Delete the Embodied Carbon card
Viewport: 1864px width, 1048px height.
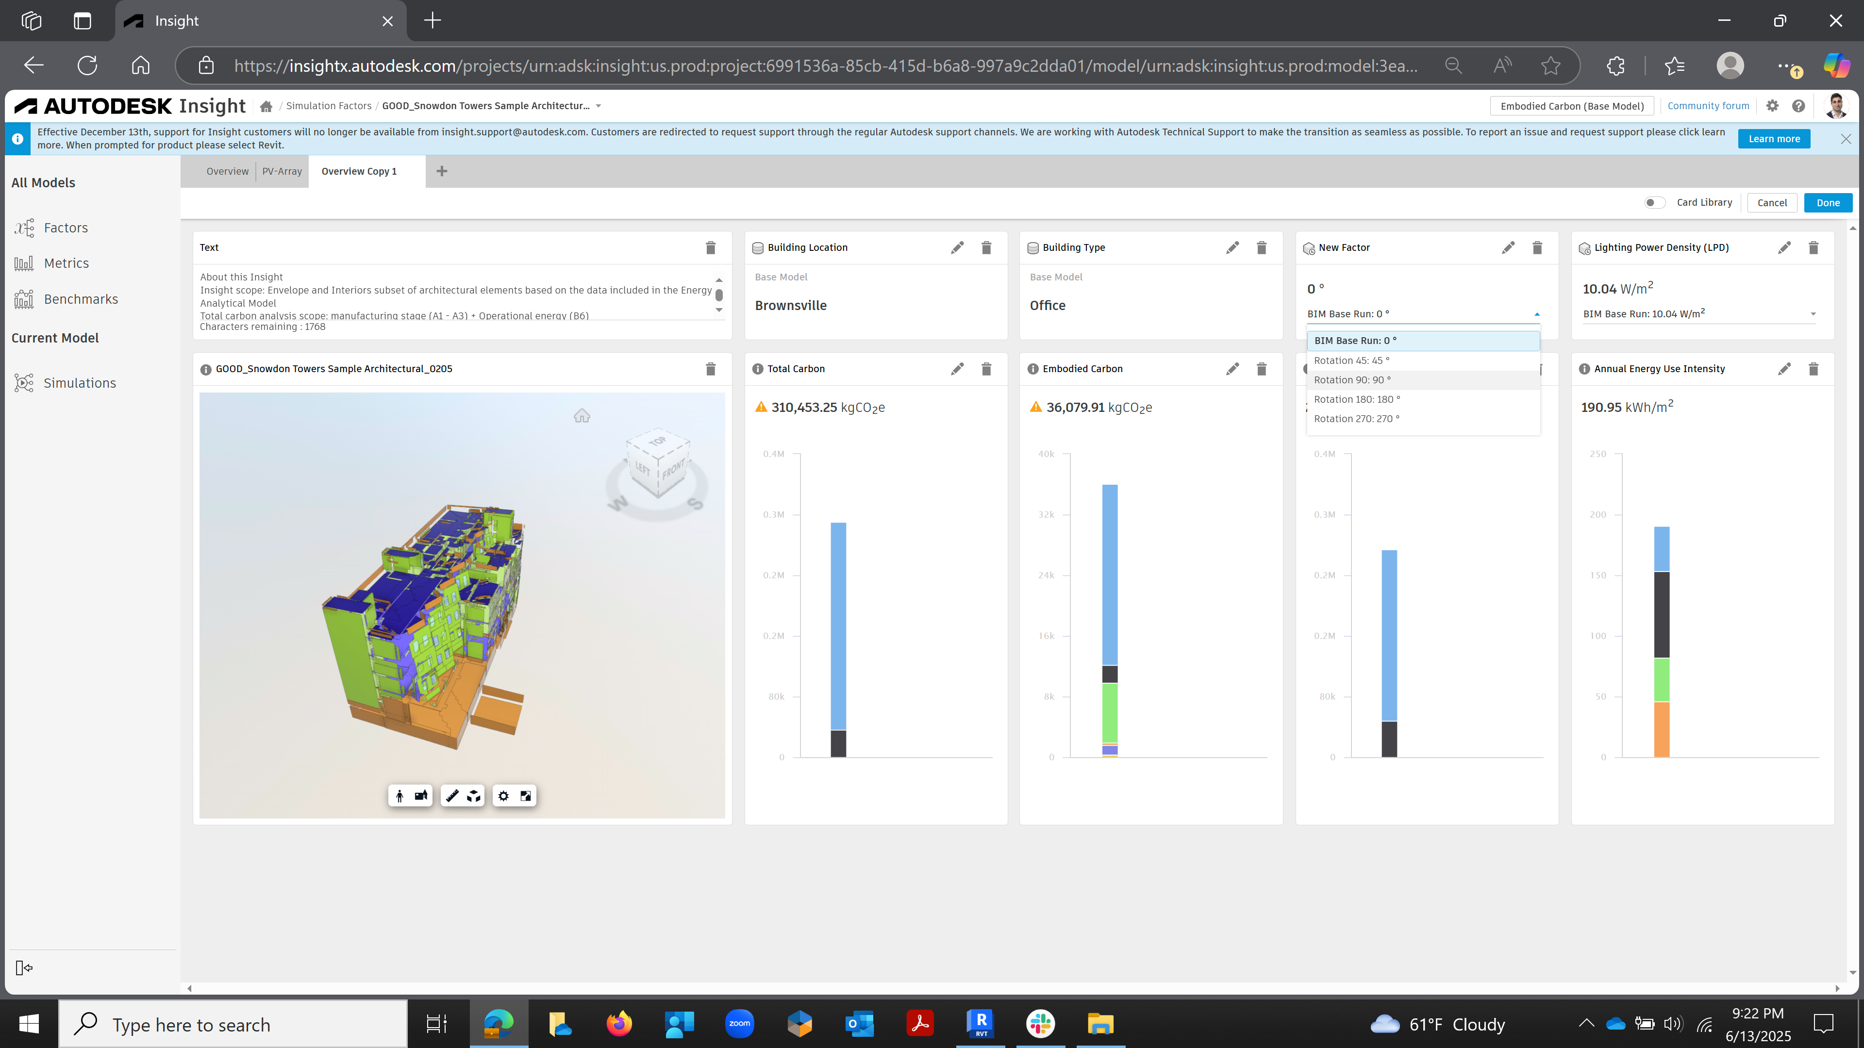pos(1261,369)
